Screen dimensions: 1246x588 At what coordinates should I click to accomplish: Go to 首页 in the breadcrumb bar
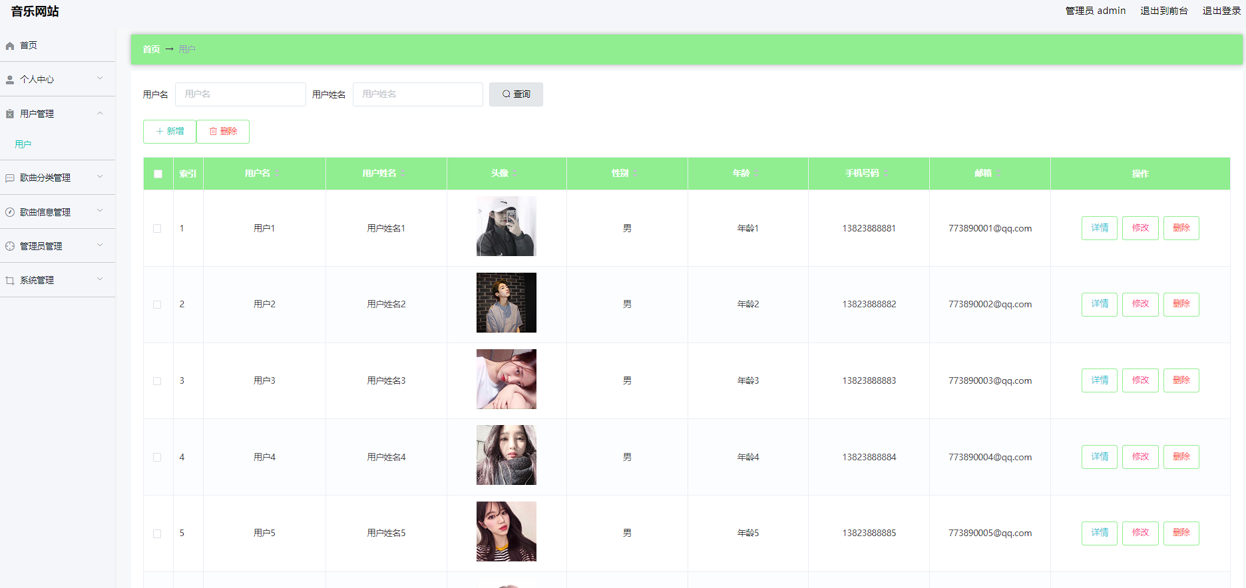point(151,49)
